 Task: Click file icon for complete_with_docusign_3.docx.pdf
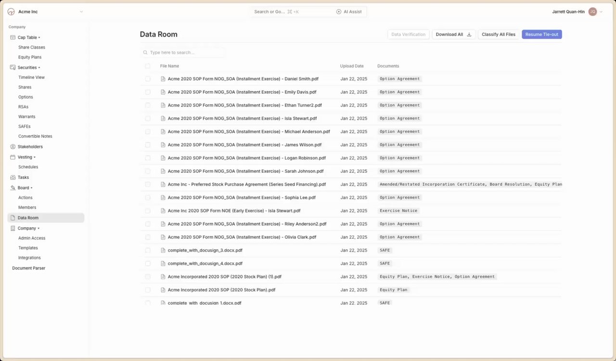[163, 250]
